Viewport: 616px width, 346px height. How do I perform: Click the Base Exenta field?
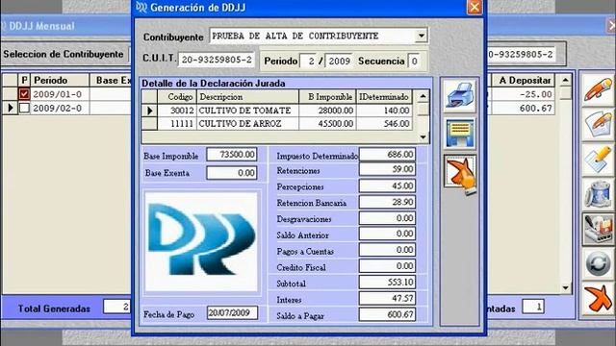pos(232,173)
